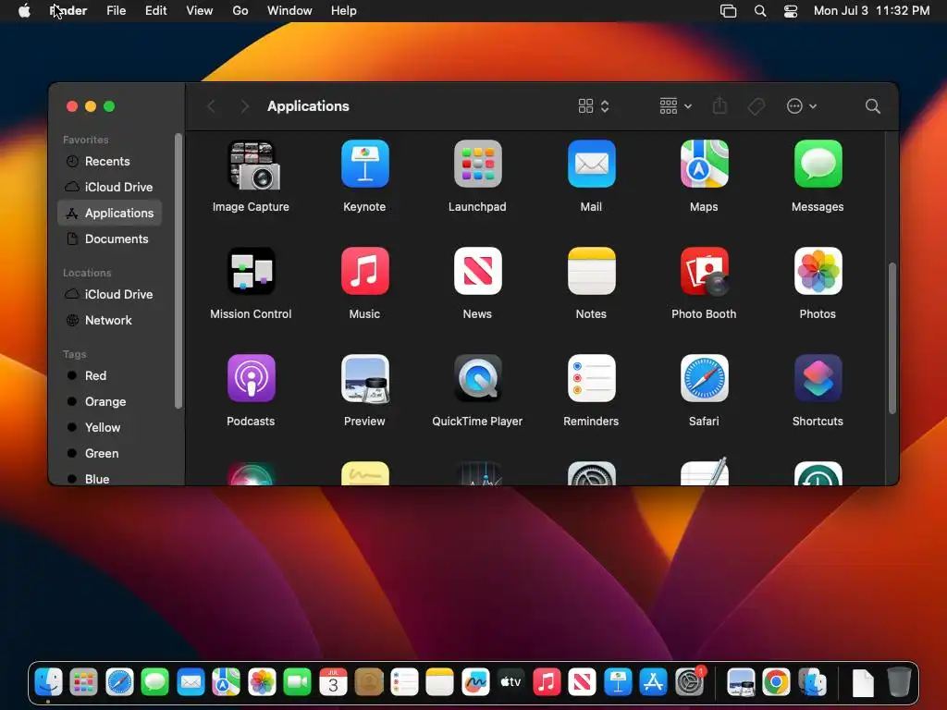Open the Group By dropdown in toolbar
The width and height of the screenshot is (947, 710).
675,106
